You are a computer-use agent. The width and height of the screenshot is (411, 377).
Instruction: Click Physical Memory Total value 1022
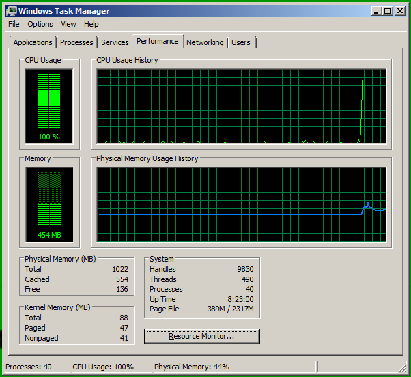[120, 269]
